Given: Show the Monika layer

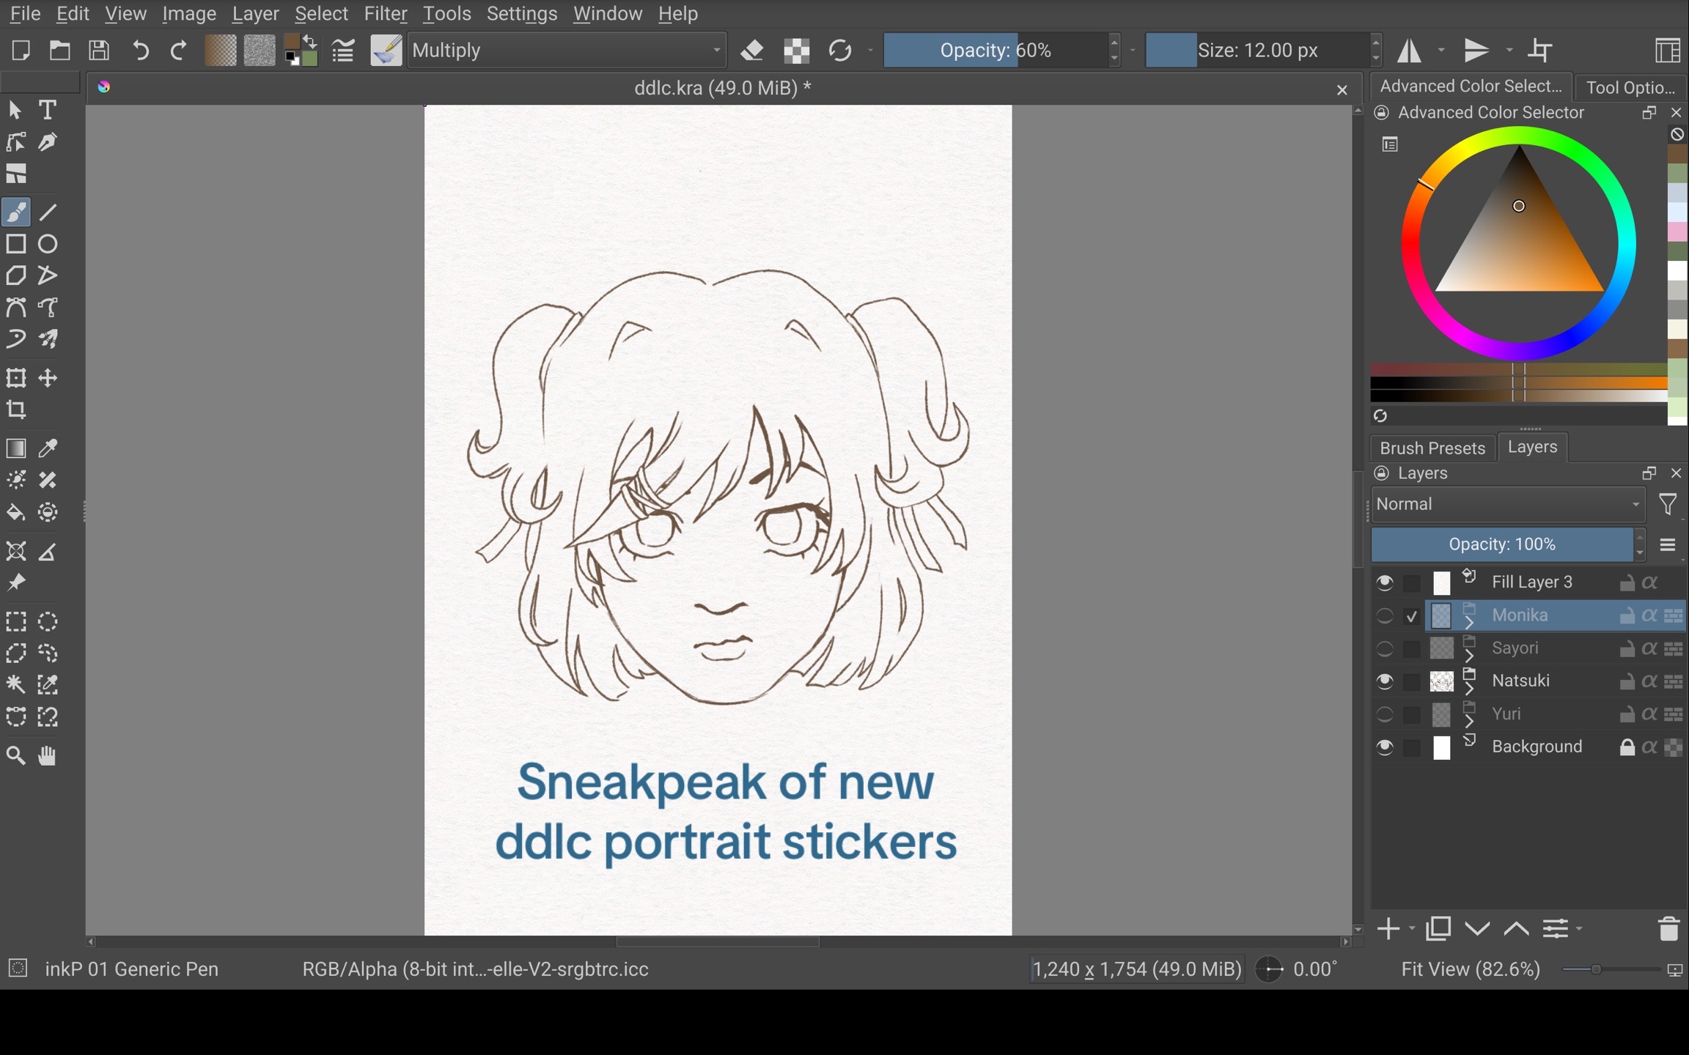Looking at the screenshot, I should click(x=1384, y=615).
